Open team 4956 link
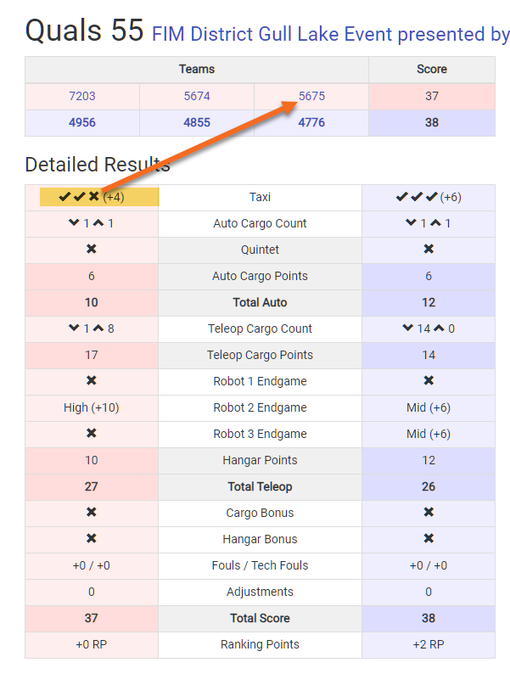Image resolution: width=510 pixels, height=685 pixels. [82, 122]
